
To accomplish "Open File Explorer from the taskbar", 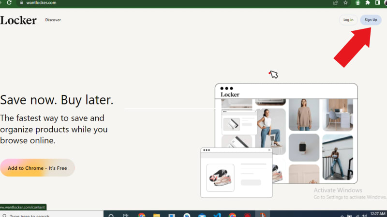I will coord(156,215).
